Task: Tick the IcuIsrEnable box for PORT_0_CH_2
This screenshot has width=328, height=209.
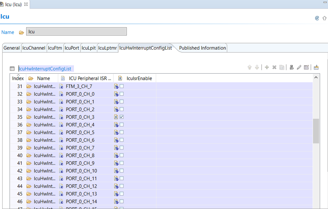Action: (122, 109)
